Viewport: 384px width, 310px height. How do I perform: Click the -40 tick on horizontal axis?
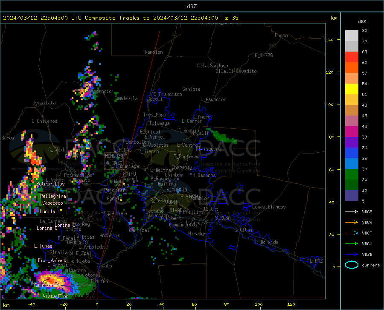pyautogui.click(x=31, y=304)
